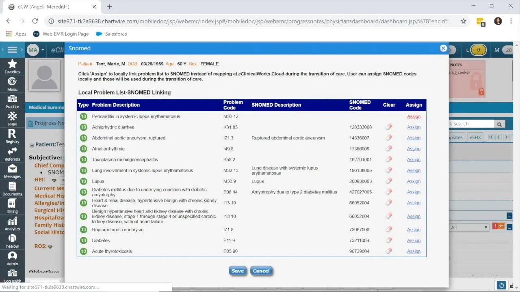This screenshot has height=292, width=520.
Task: Open the Web EMR Login Page bookmark
Action: click(x=61, y=34)
